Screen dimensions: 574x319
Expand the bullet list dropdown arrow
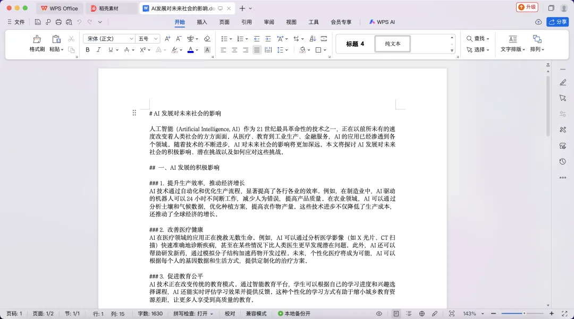coord(231,39)
